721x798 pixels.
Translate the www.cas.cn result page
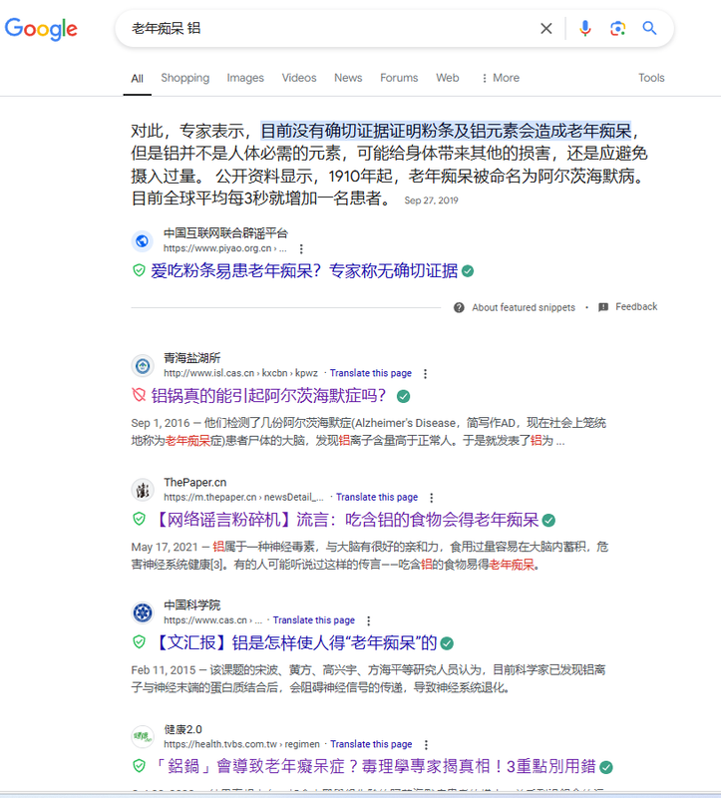tap(313, 619)
